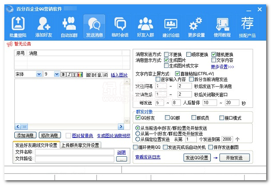Minimize the QQ marketing software window
271x185 pixels.
[249, 10]
